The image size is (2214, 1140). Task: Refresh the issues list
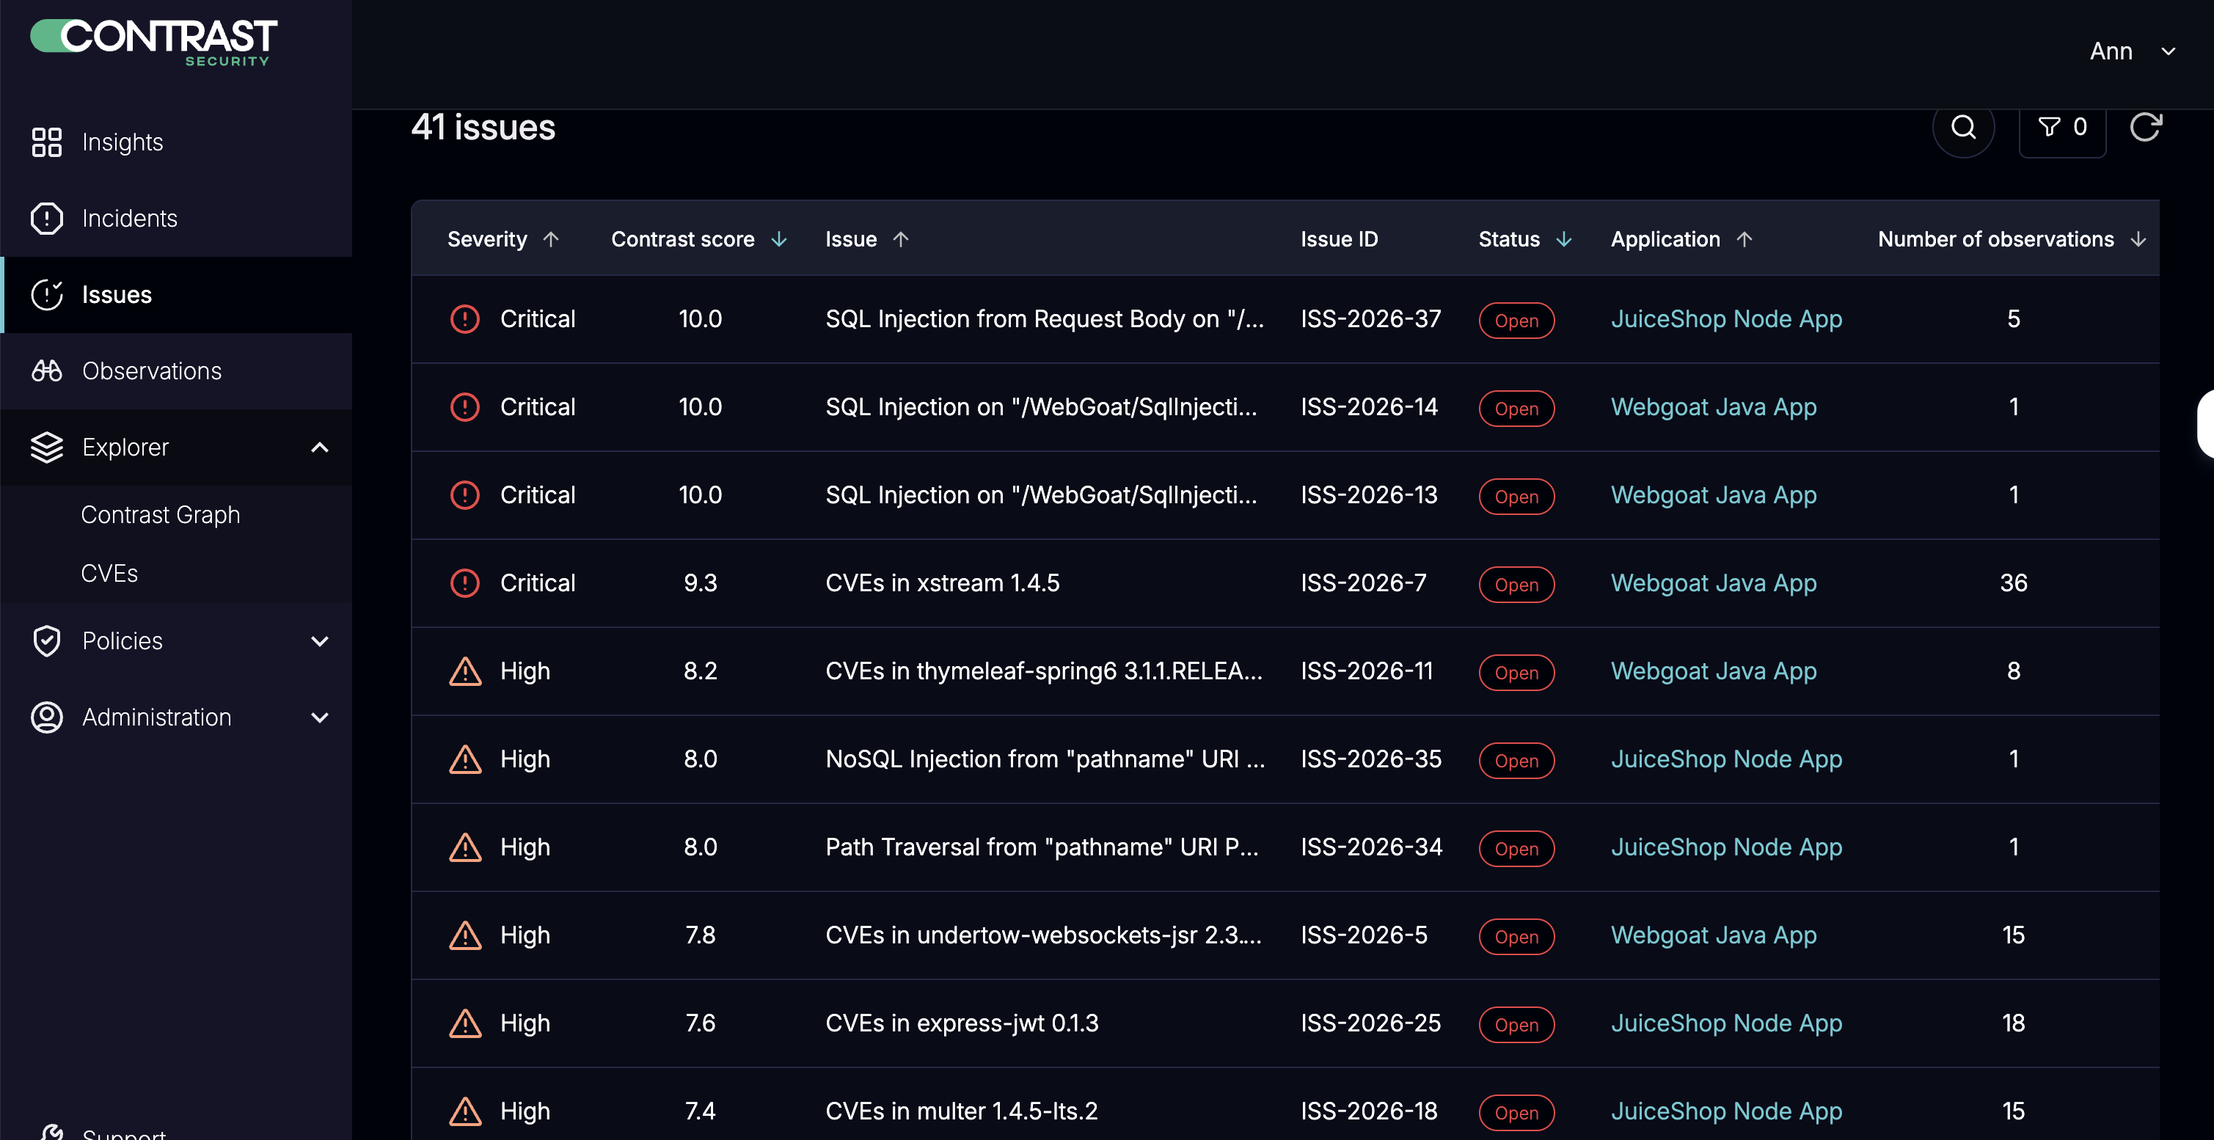click(2145, 127)
